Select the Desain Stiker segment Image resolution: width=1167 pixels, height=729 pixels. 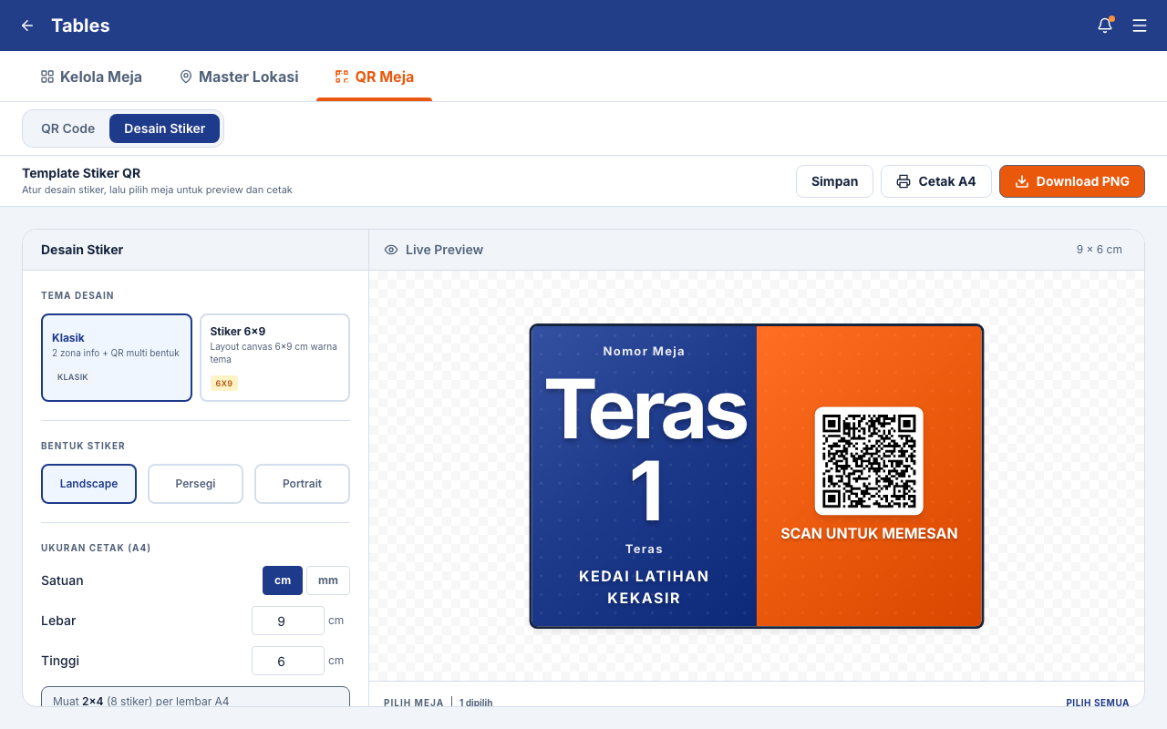pyautogui.click(x=164, y=128)
